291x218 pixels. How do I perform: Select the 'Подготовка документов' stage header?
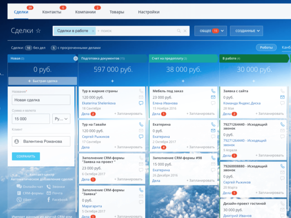(112, 59)
